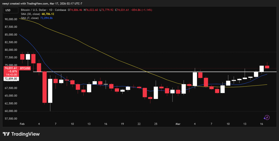Click the TradingView wordmark text

click(25, 134)
